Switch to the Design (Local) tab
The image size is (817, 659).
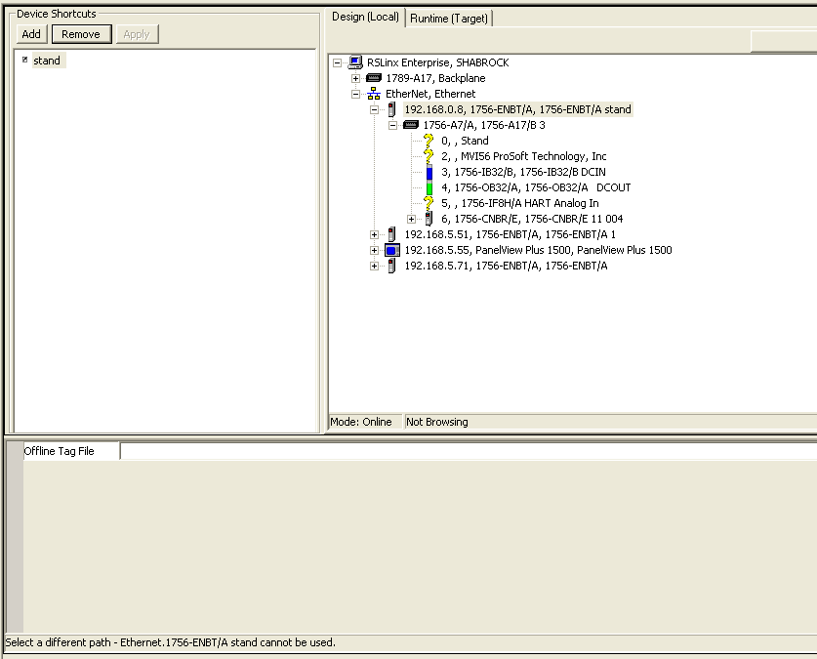coord(365,17)
